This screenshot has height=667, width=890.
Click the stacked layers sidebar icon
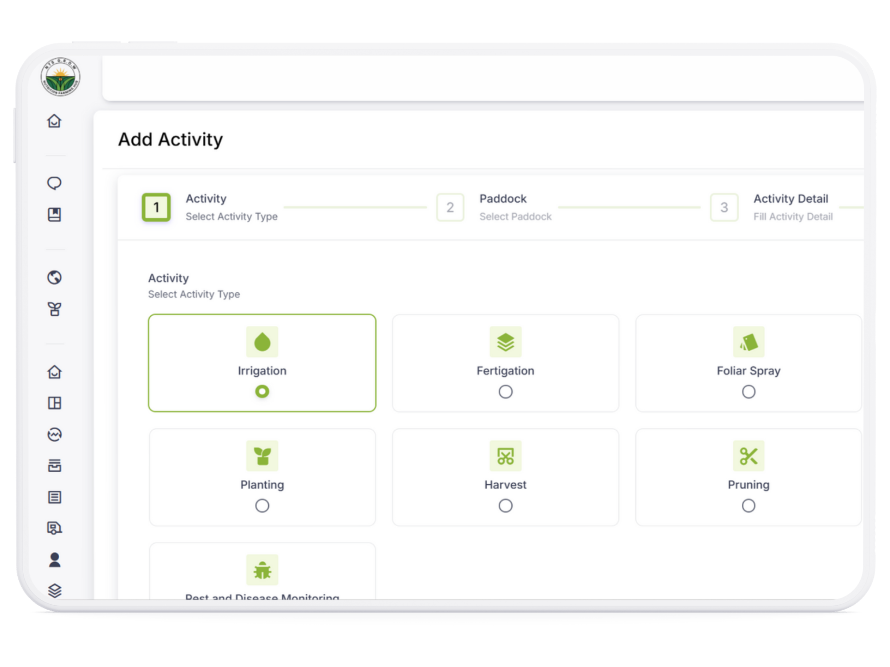pos(54,591)
